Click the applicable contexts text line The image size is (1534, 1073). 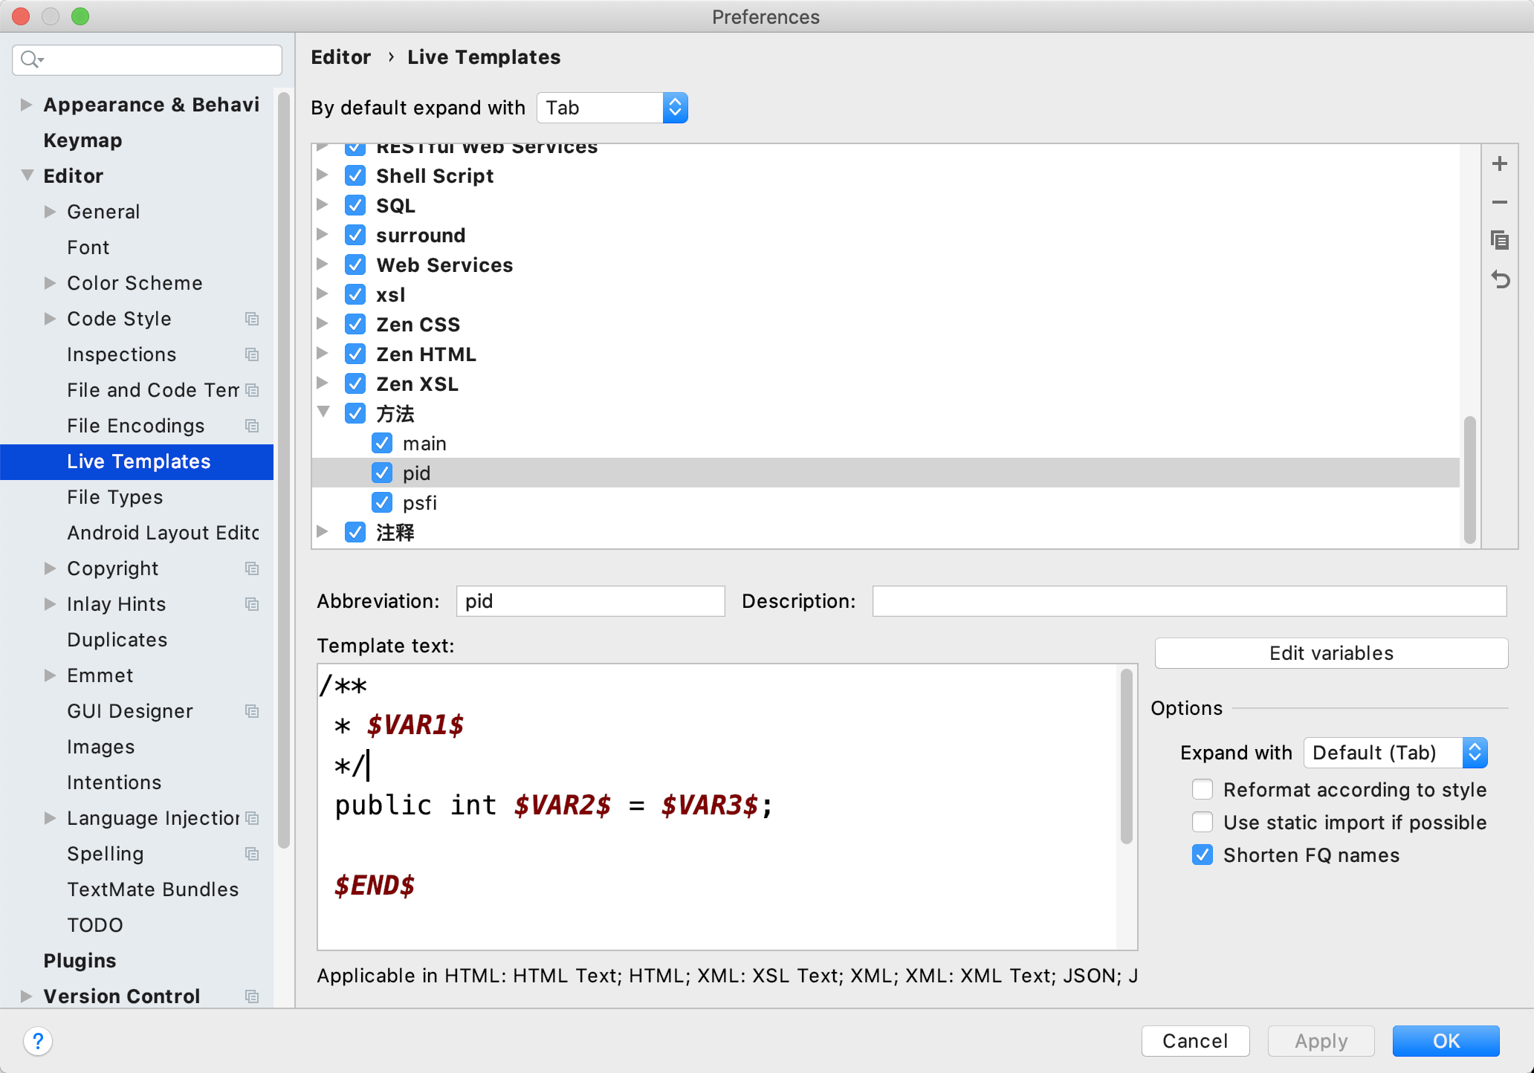click(x=727, y=976)
